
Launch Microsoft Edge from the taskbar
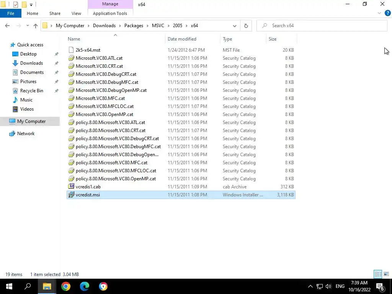(x=85, y=286)
